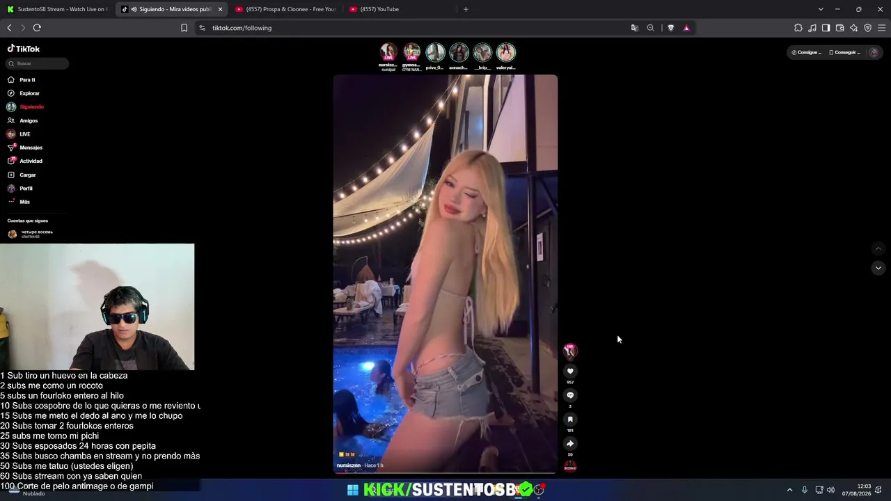The image size is (891, 501).
Task: Open the video comments
Action: coord(570,395)
